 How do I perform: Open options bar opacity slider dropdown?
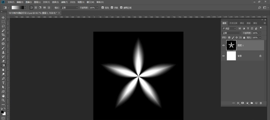click(x=97, y=8)
